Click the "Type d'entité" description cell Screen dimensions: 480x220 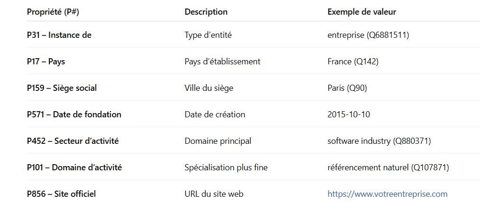pos(208,35)
